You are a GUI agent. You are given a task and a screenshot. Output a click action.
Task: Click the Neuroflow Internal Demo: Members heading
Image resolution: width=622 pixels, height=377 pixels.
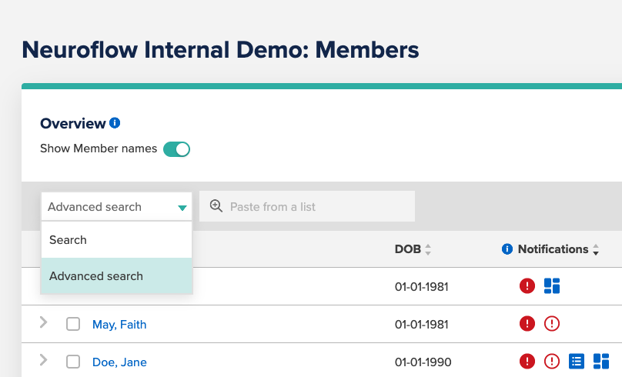pos(220,50)
